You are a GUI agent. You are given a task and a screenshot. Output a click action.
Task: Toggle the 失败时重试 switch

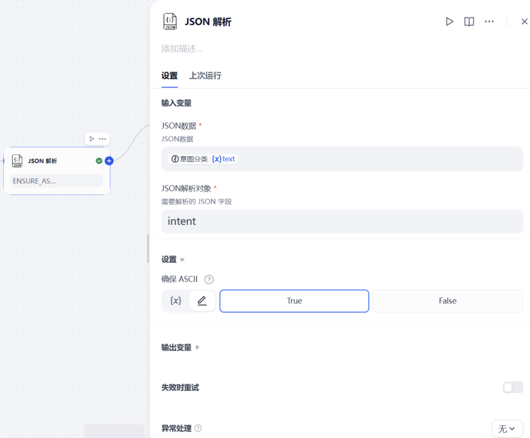pyautogui.click(x=513, y=387)
